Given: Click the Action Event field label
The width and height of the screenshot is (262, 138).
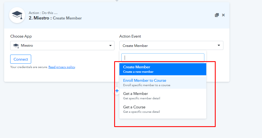Looking at the screenshot, I should point(130,36).
